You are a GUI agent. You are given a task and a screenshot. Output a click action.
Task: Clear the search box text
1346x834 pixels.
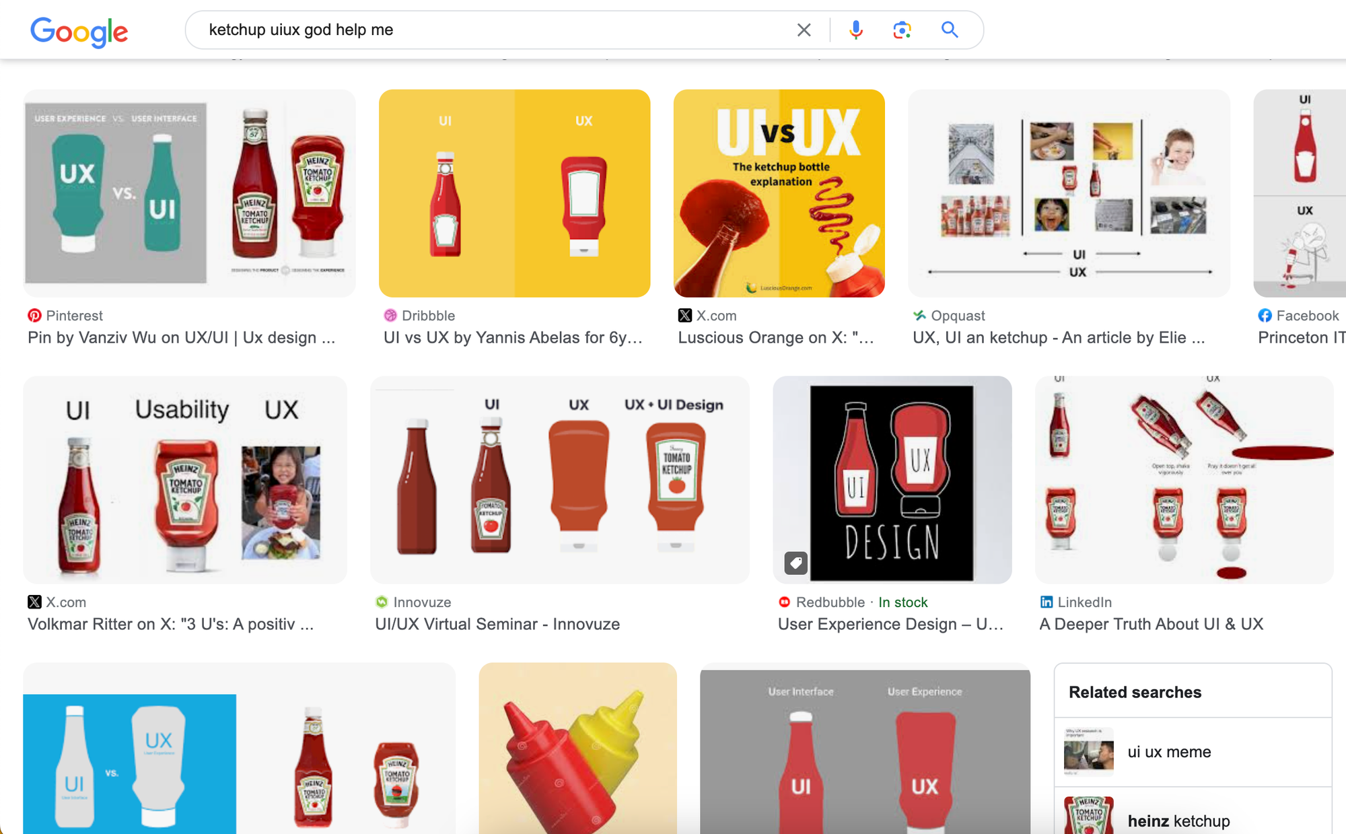point(804,30)
